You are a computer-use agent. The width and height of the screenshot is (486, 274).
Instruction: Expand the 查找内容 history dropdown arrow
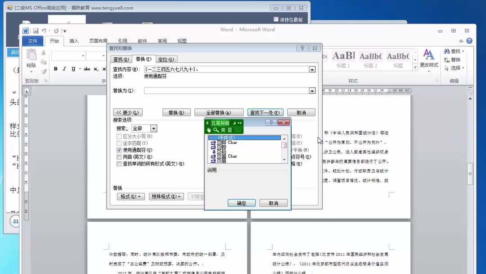pyautogui.click(x=312, y=70)
